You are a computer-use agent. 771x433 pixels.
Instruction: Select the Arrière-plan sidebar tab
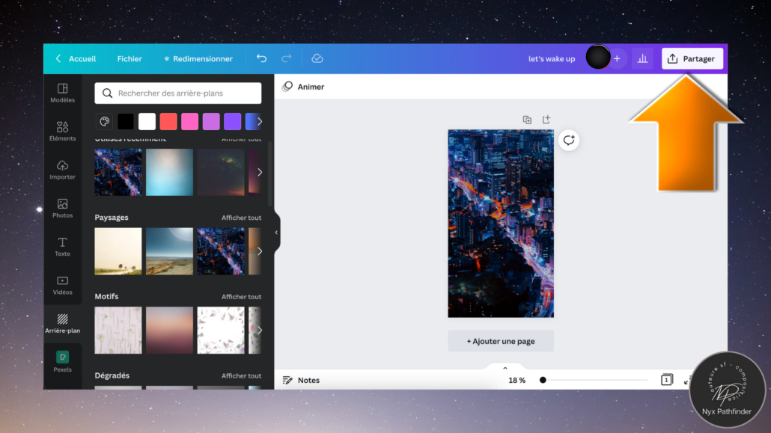62,324
